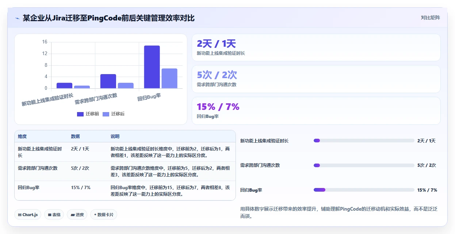Click the 对比矩阵 label in the header

pyautogui.click(x=431, y=18)
